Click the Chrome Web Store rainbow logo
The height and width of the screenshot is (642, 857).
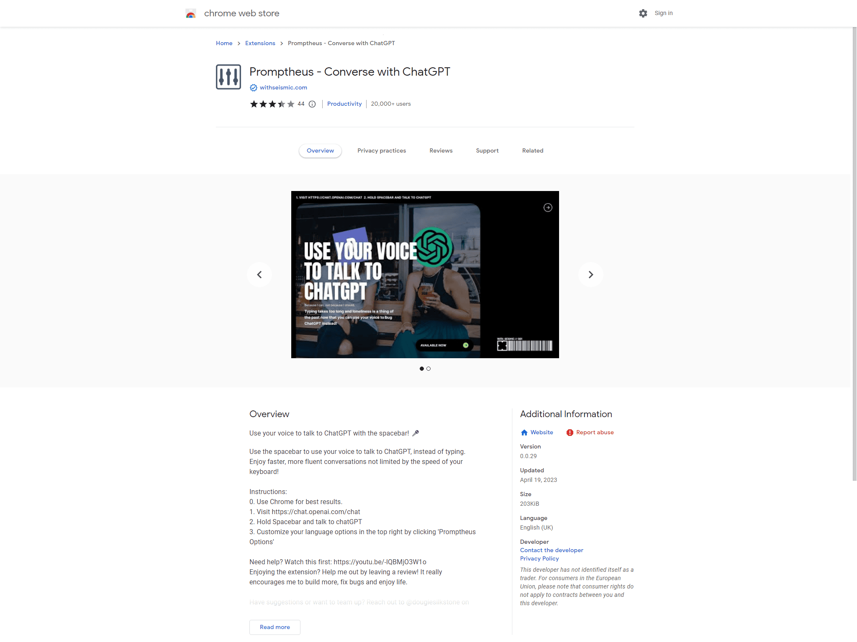tap(191, 14)
